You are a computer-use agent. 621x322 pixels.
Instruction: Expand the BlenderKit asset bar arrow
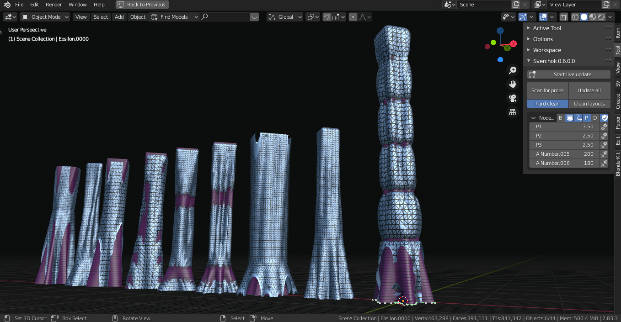[x=255, y=17]
